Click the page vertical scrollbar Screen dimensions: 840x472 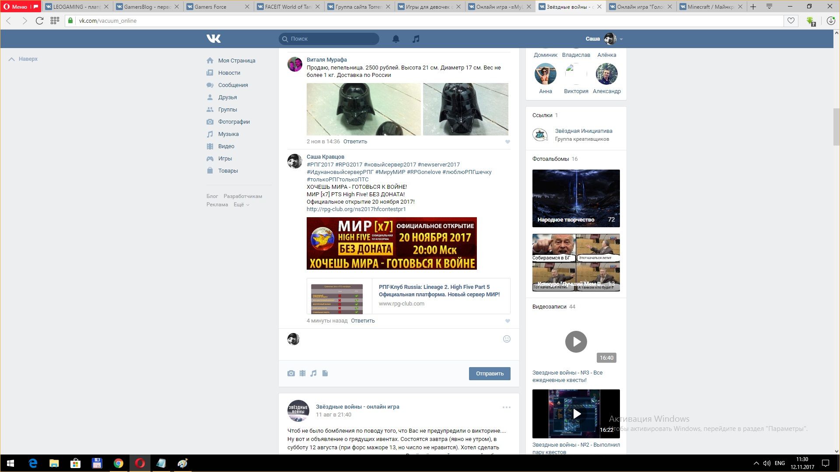836,127
